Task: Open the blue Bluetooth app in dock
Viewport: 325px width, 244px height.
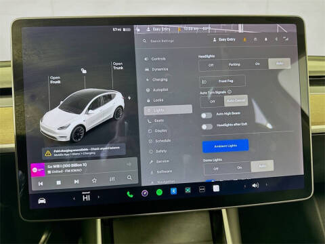Action: point(173,191)
